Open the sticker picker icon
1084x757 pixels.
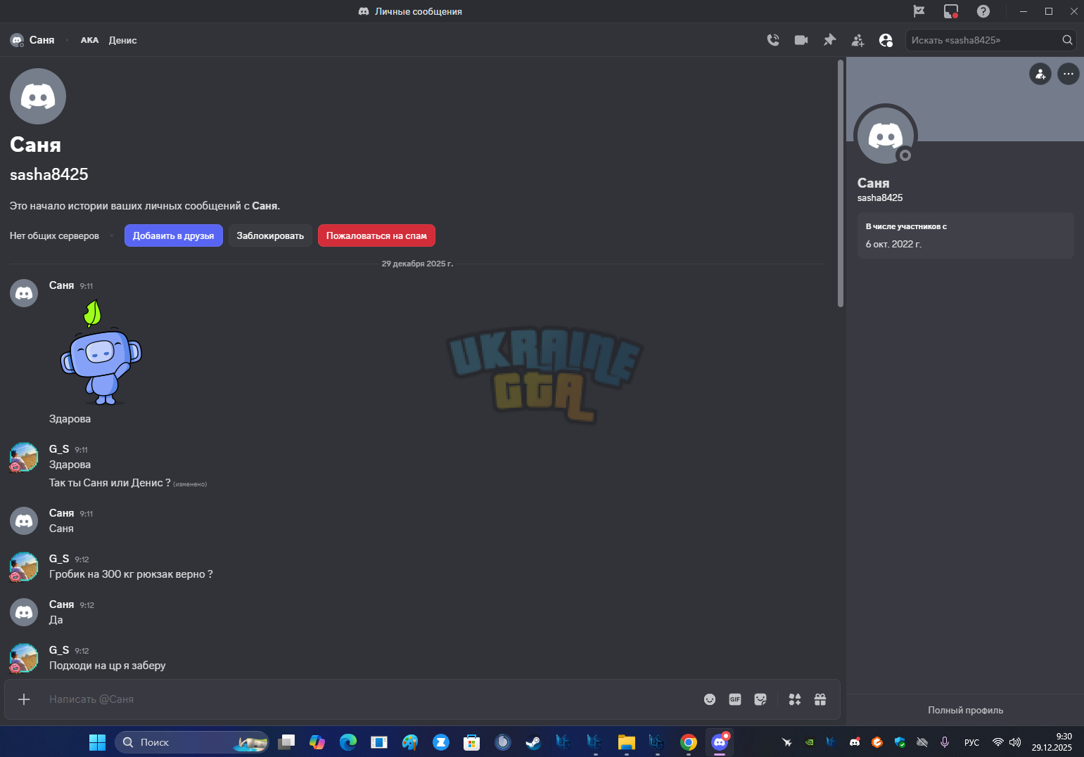[x=760, y=699]
